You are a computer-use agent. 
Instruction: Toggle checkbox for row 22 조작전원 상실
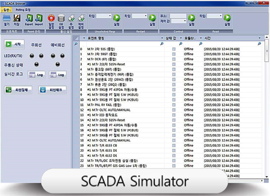click(x=174, y=161)
